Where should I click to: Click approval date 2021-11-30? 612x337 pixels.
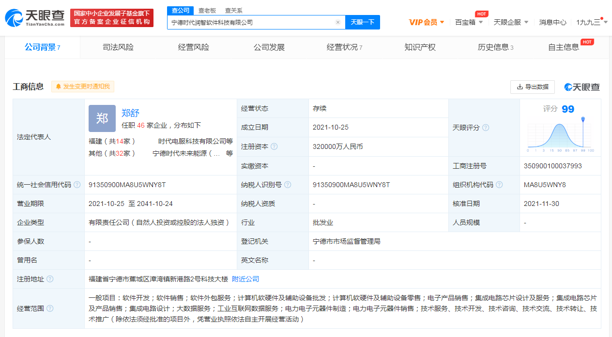pyautogui.click(x=541, y=204)
